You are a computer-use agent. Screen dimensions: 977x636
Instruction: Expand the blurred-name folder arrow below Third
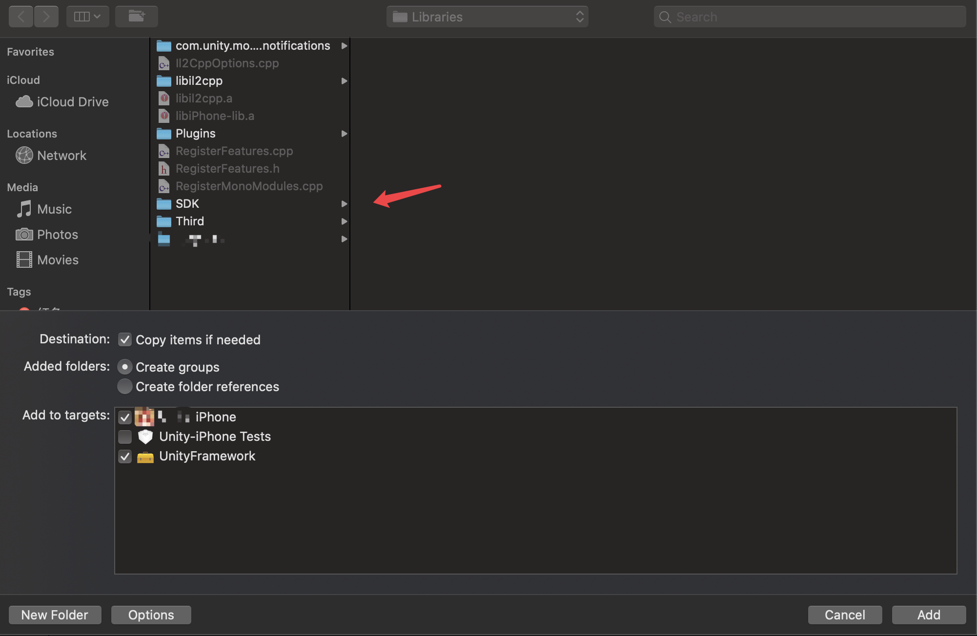(344, 239)
